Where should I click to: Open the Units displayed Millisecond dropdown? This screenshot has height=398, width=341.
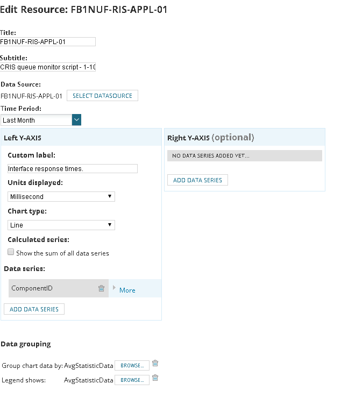coord(61,197)
